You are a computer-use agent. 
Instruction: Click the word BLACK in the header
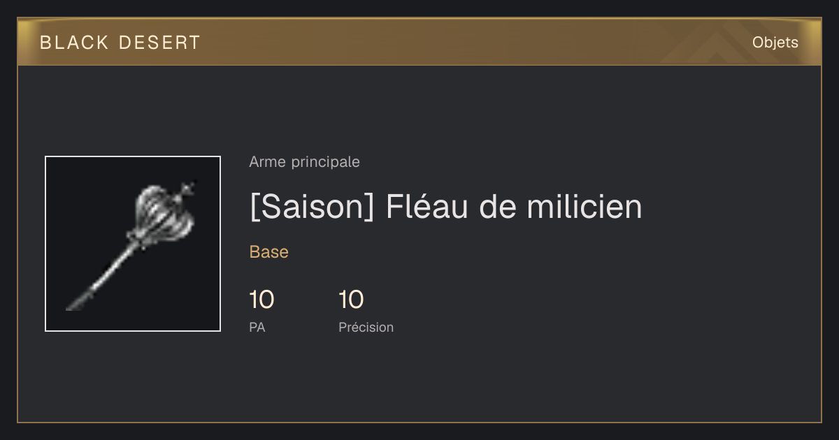click(74, 43)
